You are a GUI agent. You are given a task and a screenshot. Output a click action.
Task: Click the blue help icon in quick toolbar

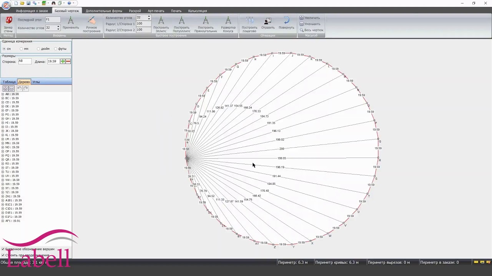point(69,3)
